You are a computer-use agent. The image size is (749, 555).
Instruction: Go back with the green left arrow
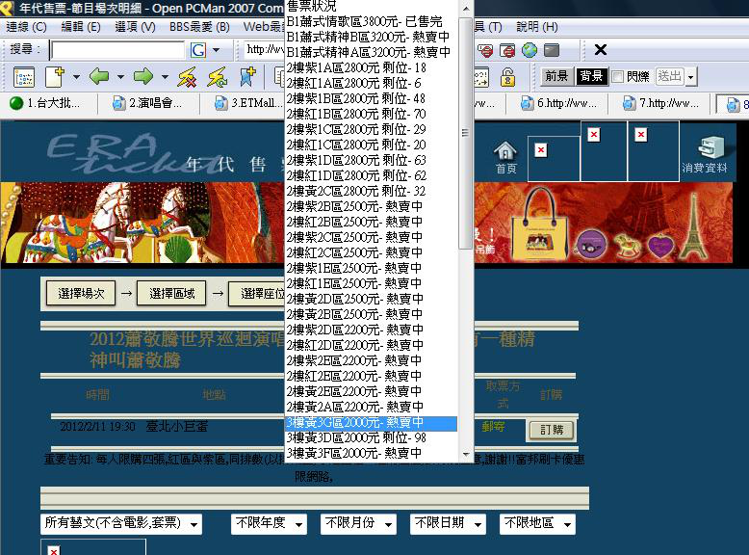(x=99, y=76)
